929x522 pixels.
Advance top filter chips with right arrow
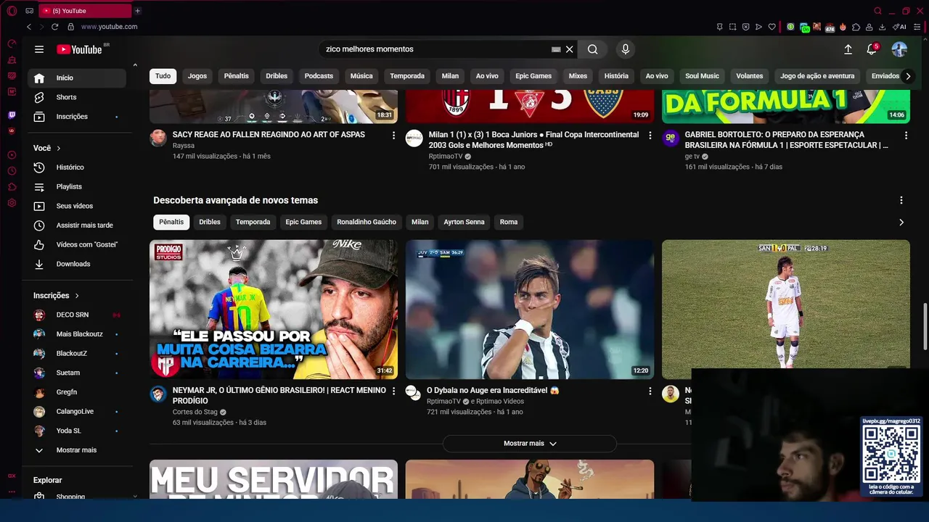tap(908, 76)
